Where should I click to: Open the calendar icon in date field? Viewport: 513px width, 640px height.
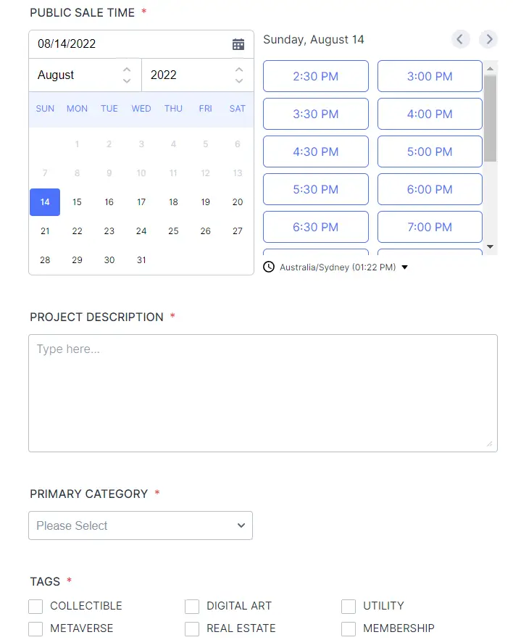point(238,44)
